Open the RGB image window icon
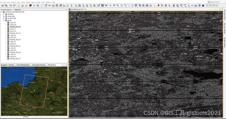Image resolution: width=226 pixels, height=119 pixels. [31, 6]
